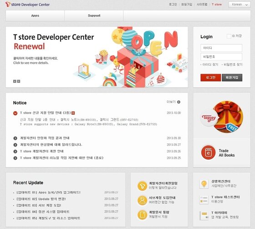255x229 pixels.
Task: Click the 비밀번호 input field
Action: click(221, 57)
